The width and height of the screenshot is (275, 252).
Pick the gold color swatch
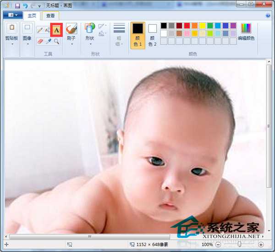pyautogui.click(x=195, y=34)
